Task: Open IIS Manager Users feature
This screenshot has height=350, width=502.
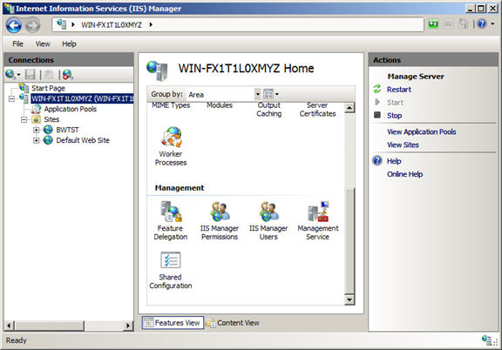Action: tap(268, 220)
